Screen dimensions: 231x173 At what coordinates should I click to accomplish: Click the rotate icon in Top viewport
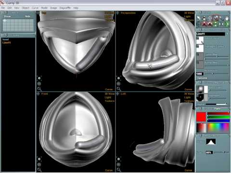click(x=39, y=78)
